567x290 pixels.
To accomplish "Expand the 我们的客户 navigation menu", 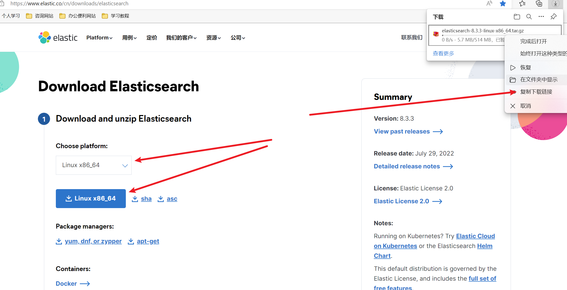I will tap(181, 38).
